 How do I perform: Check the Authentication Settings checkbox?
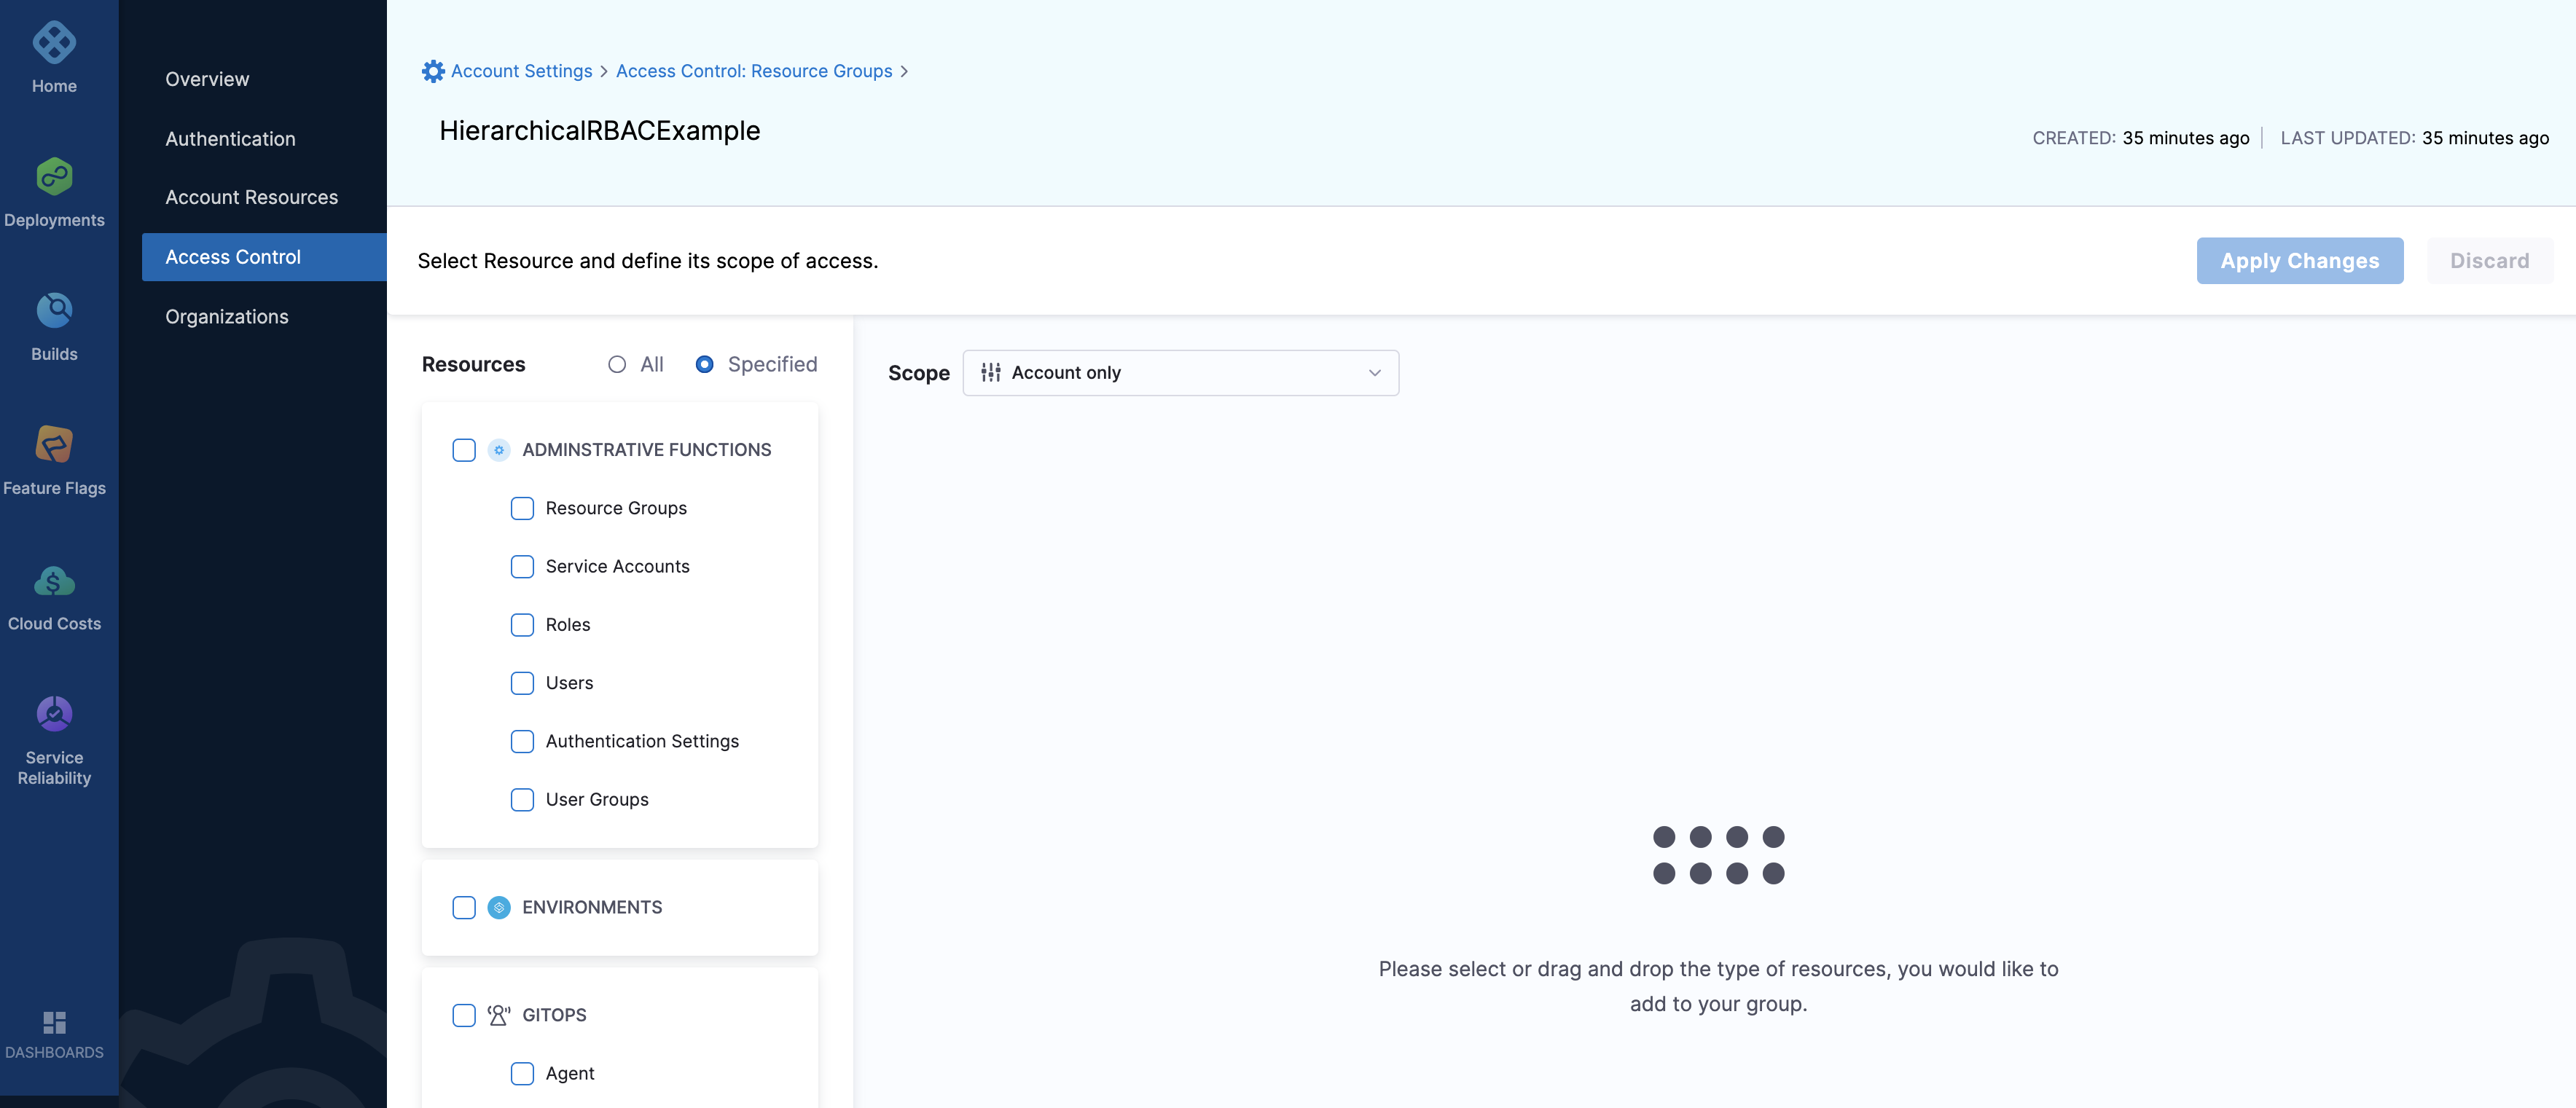[x=522, y=742]
